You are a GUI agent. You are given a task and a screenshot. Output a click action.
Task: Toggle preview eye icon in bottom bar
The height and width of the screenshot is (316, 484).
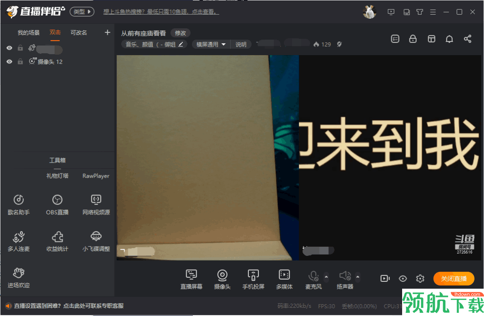(x=403, y=279)
